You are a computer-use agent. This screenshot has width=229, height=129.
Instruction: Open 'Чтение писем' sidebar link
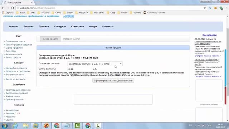(x=13, y=96)
